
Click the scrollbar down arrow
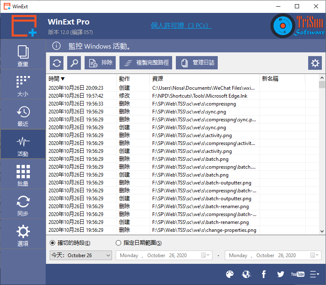tap(322, 231)
